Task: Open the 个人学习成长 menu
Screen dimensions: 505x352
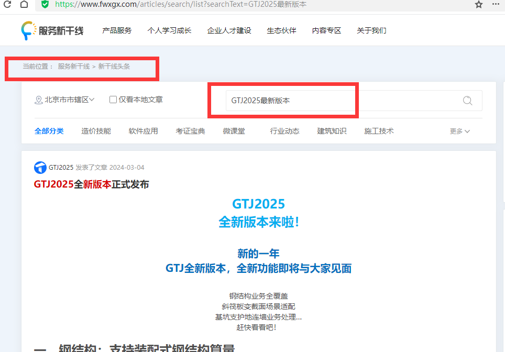Action: click(169, 30)
